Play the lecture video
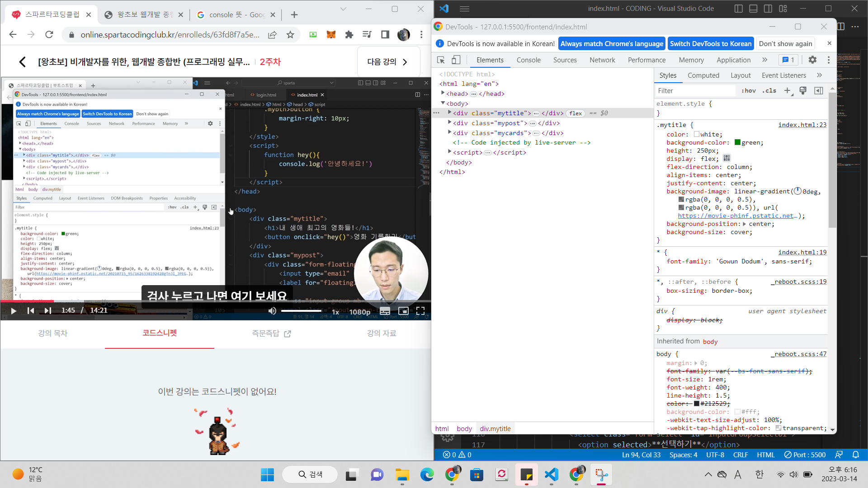868x488 pixels. (x=13, y=310)
